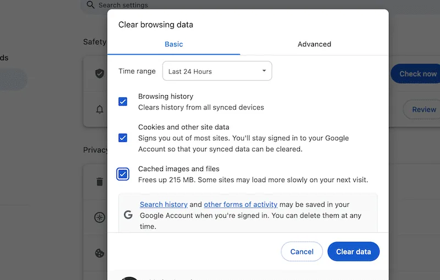
Task: Switch to the Advanced tab
Action: click(314, 45)
